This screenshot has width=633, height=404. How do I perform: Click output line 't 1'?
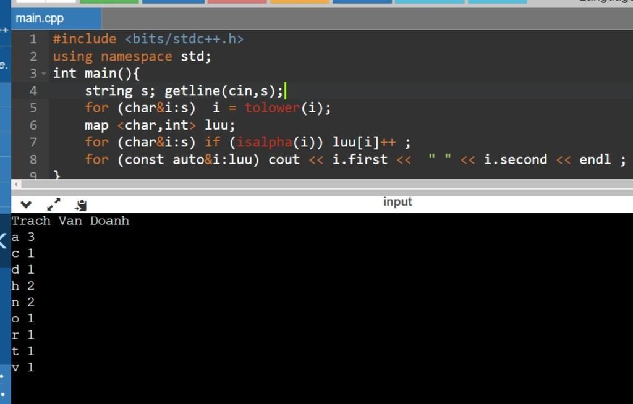(23, 351)
